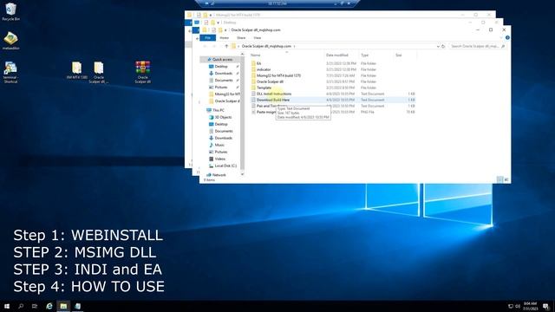The width and height of the screenshot is (555, 312).
Task: Open the Recycle Bin desktop icon
Action: point(11,11)
